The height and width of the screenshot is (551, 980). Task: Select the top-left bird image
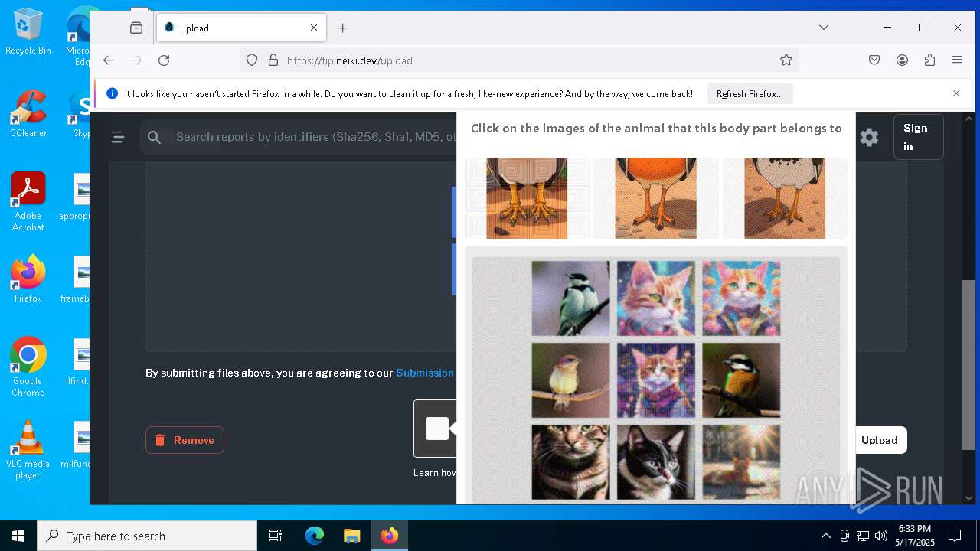(x=571, y=298)
